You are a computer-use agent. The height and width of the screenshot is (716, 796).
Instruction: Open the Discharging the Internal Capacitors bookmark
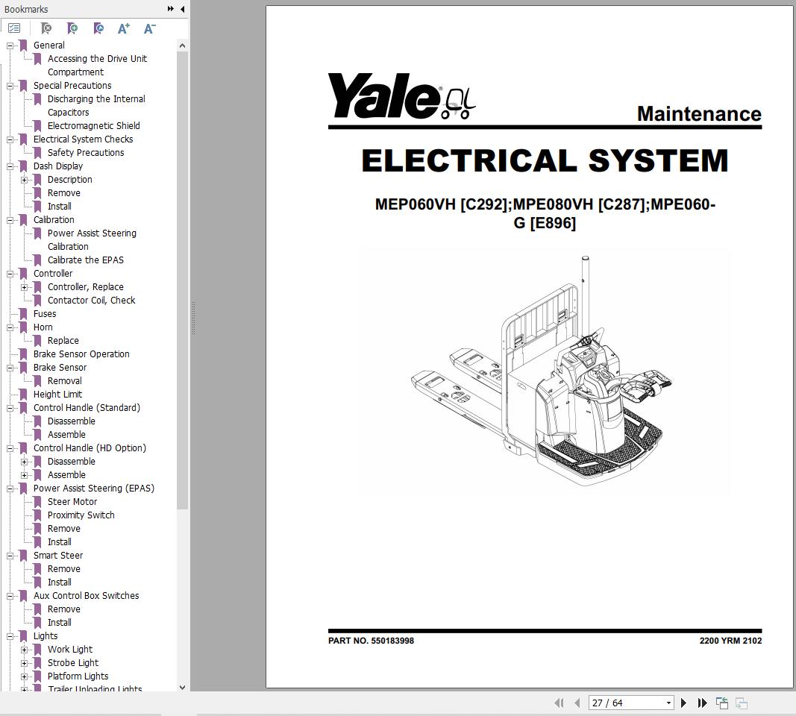click(96, 106)
